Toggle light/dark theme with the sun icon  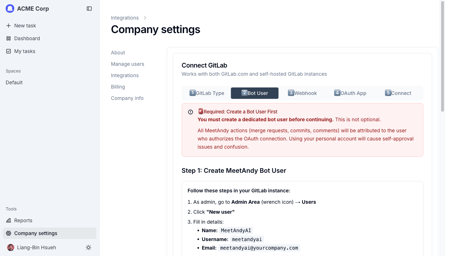pos(89,247)
